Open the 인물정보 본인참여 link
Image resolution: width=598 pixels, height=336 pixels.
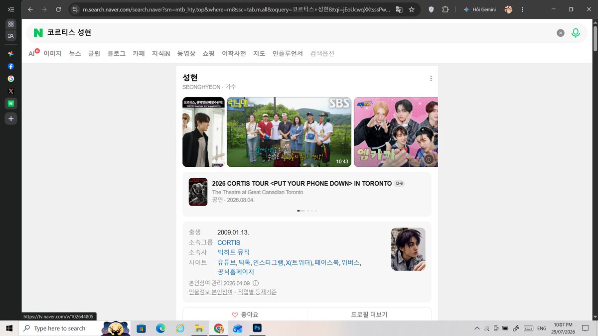click(x=211, y=292)
